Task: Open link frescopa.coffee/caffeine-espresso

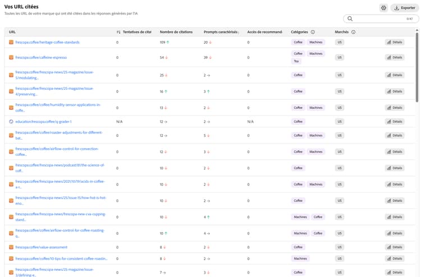Action: tap(41, 57)
